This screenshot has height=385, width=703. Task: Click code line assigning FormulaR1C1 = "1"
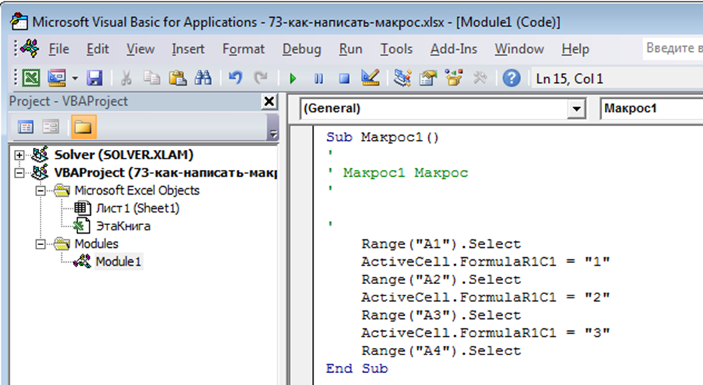[x=485, y=261]
